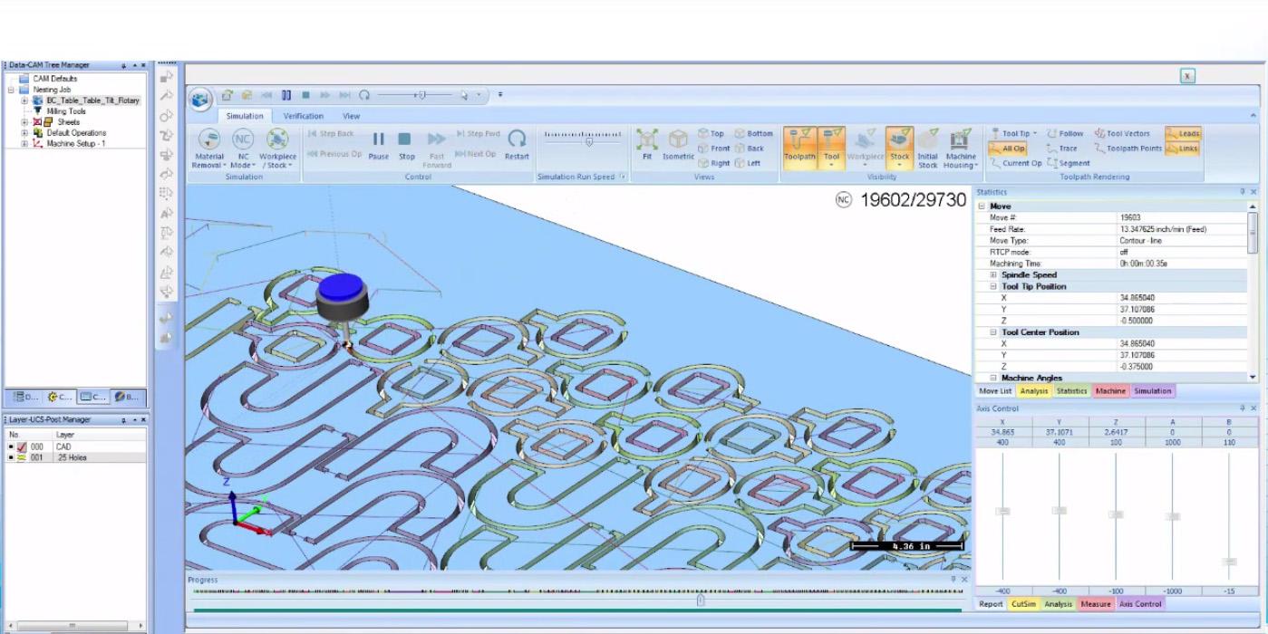This screenshot has height=634, width=1268.
Task: Adjust quick access toolbar speed slider
Action: [421, 95]
